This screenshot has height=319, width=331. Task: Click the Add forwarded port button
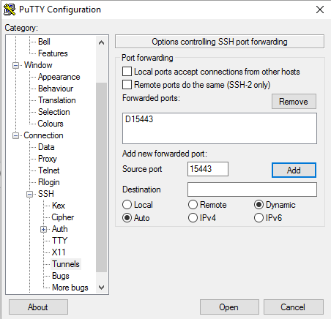pyautogui.click(x=294, y=170)
